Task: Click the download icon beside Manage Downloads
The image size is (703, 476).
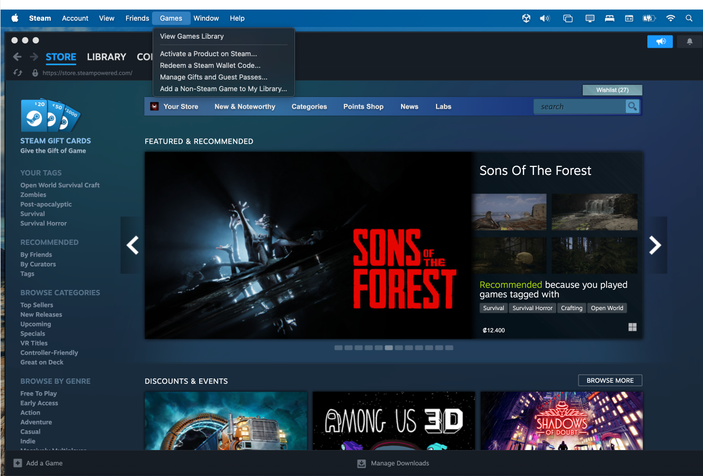Action: click(x=361, y=463)
